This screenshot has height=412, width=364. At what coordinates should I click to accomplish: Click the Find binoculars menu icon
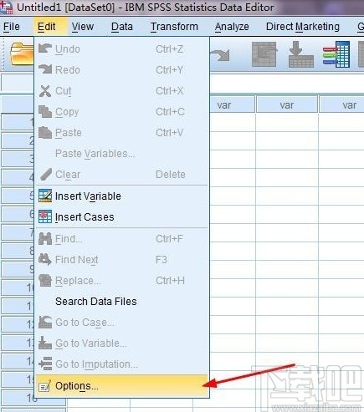coord(45,238)
